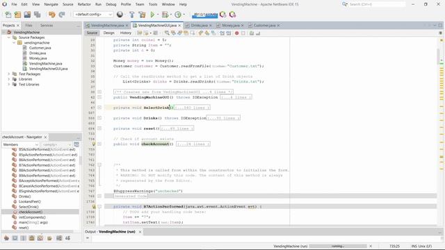Open the File menu

(x=14, y=4)
